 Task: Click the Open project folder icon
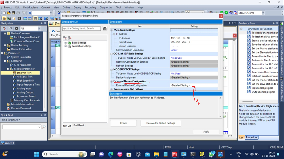tap(9, 13)
